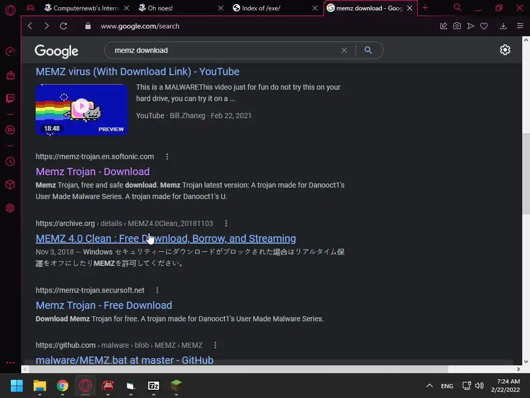Open the Player icon in sidebar
530x398 pixels.
pyautogui.click(x=10, y=130)
